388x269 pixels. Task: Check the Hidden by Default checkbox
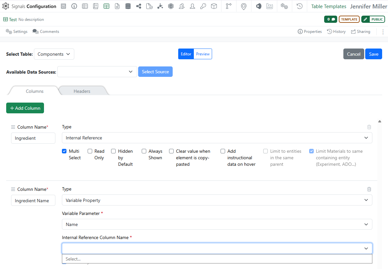pyautogui.click(x=113, y=151)
